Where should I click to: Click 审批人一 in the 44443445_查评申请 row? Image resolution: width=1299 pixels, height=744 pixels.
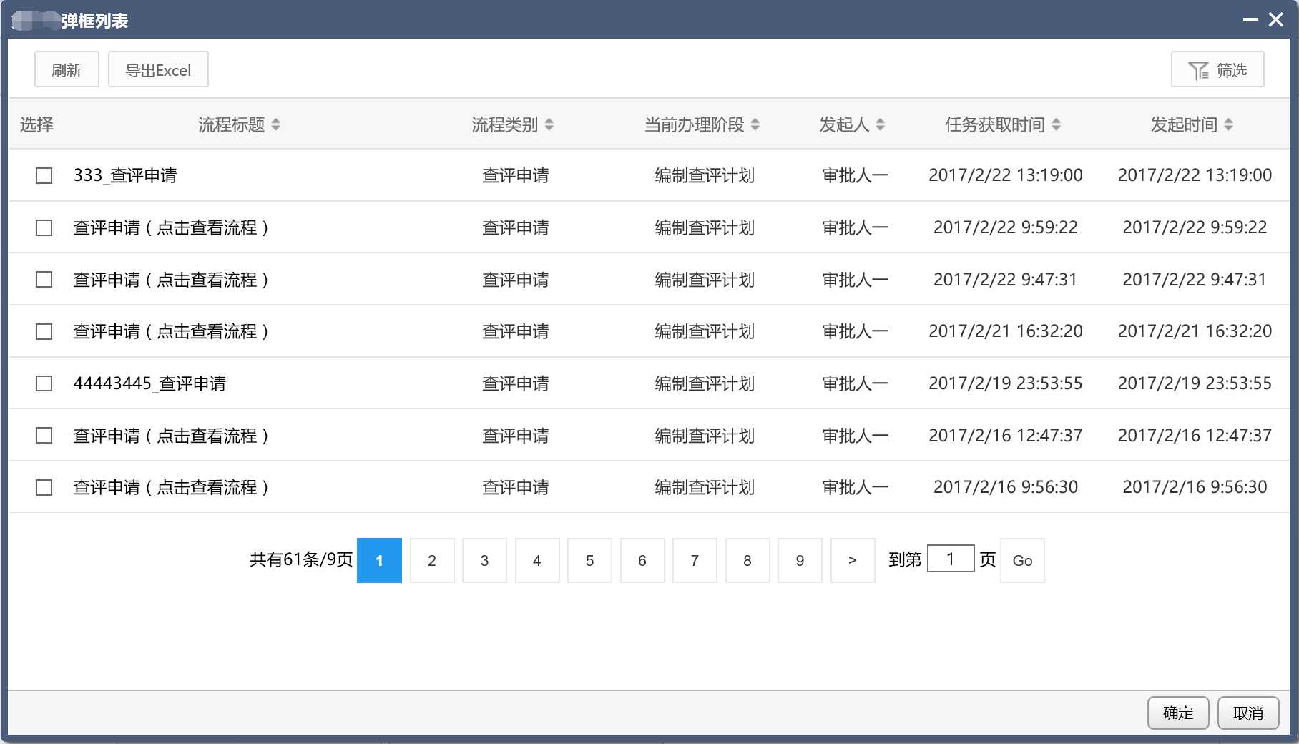[x=856, y=383]
